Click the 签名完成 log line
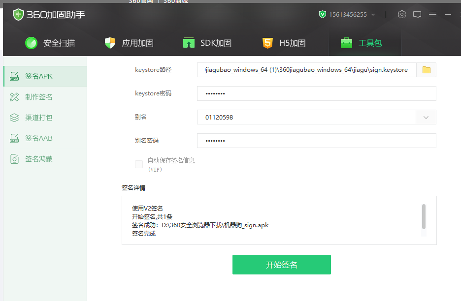Image resolution: width=461 pixels, height=301 pixels. tap(144, 234)
